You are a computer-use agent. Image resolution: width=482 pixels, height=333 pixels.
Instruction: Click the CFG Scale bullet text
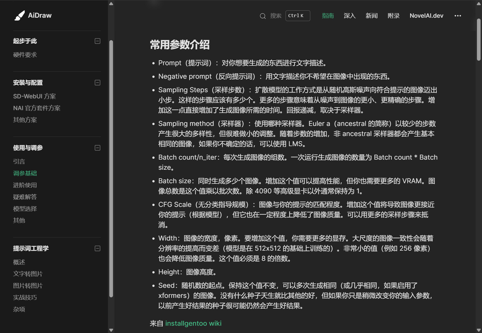point(296,215)
